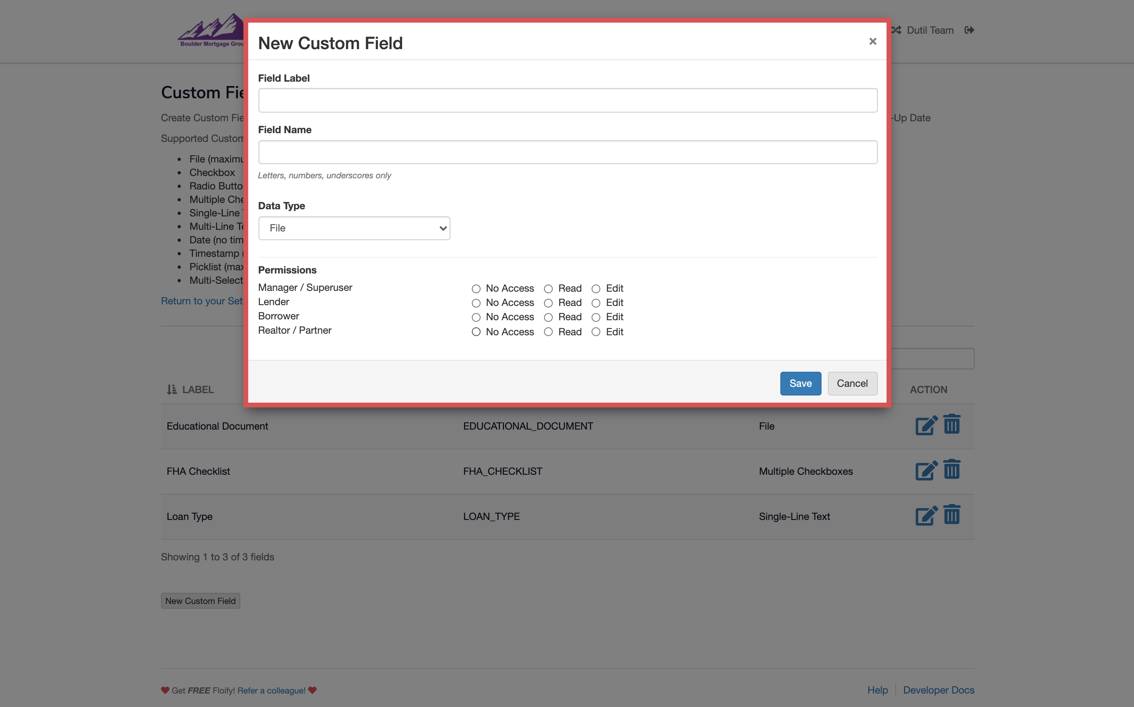This screenshot has width=1134, height=707.
Task: Open the Developer Docs link
Action: tap(939, 690)
